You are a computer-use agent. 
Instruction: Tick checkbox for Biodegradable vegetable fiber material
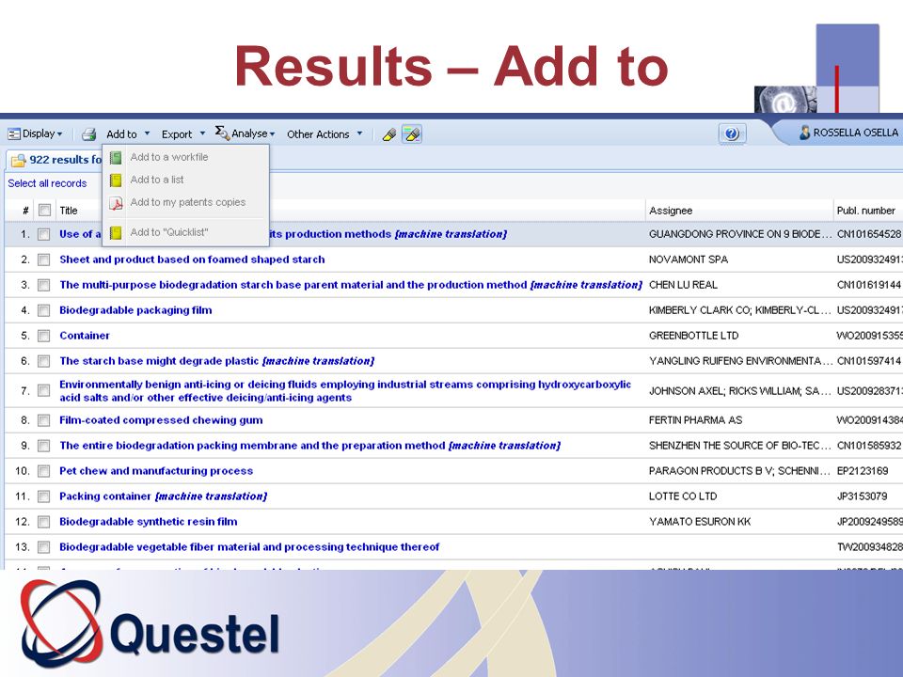44,547
